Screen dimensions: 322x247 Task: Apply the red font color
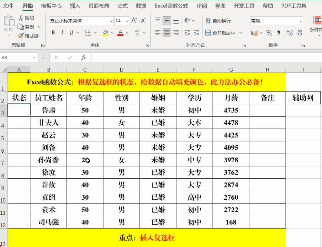tap(121, 33)
